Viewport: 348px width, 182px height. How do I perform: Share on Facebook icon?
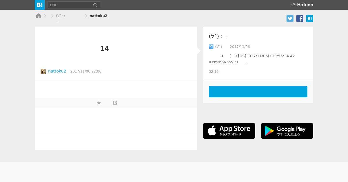tap(300, 18)
